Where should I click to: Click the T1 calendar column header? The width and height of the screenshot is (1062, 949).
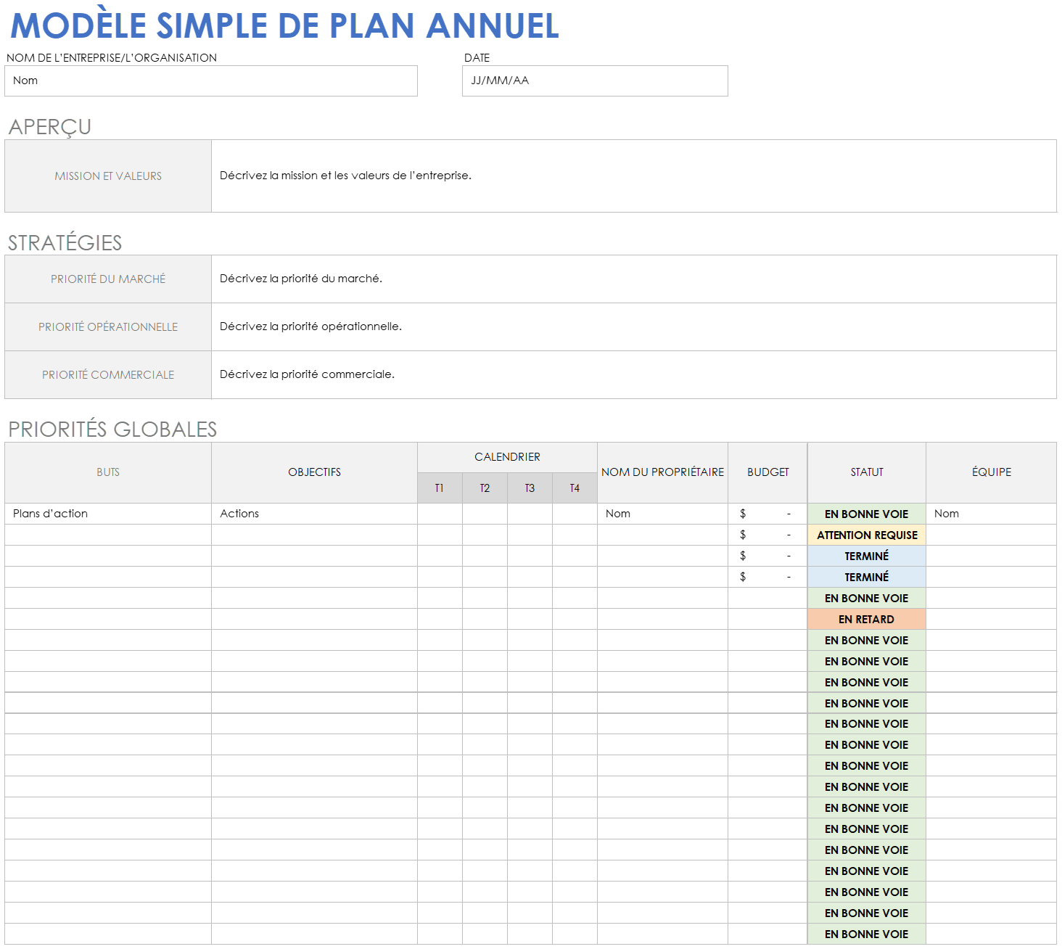click(x=438, y=488)
